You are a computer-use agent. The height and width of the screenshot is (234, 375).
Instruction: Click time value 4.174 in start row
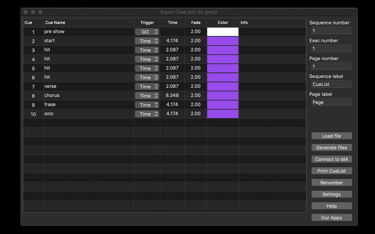(x=172, y=41)
